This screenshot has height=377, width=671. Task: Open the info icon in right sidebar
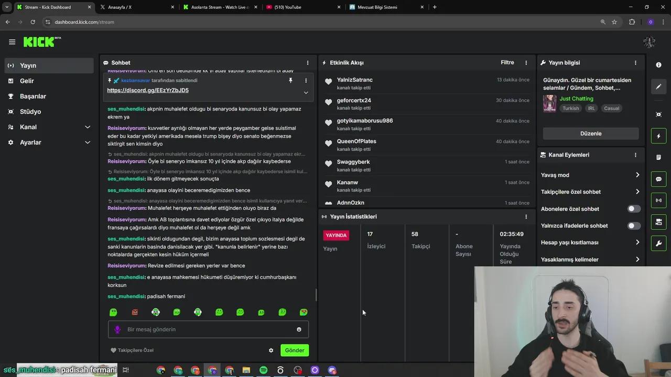point(659,65)
